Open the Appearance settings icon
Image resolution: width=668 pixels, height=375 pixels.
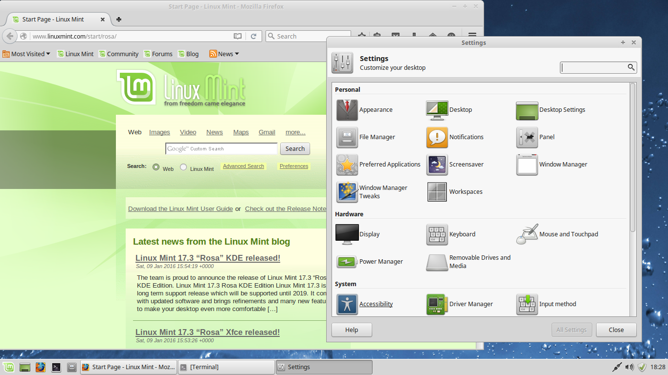coord(347,110)
